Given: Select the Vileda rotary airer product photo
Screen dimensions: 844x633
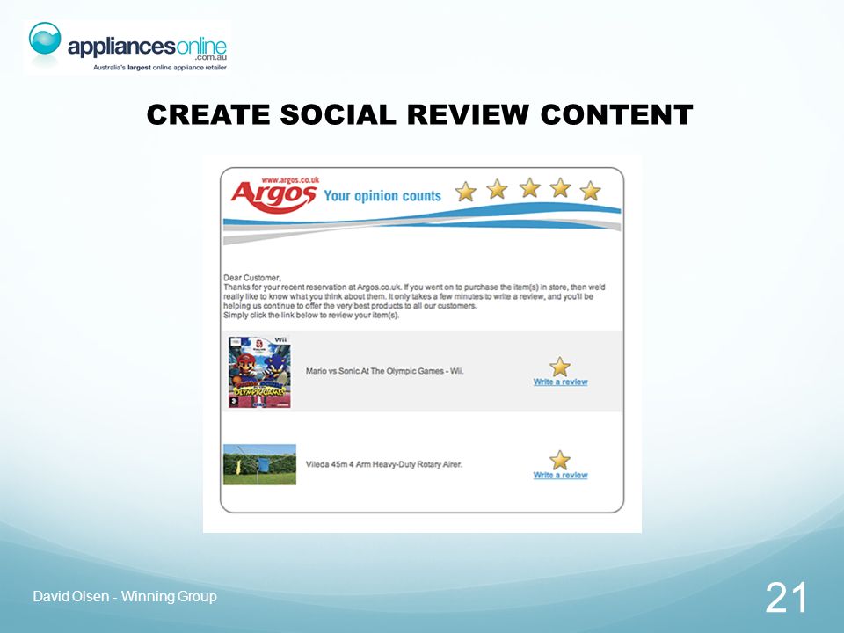Looking at the screenshot, I should (x=259, y=464).
